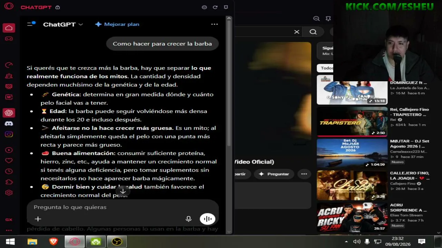
Task: Click the Mejorar plan link
Action: click(x=117, y=24)
